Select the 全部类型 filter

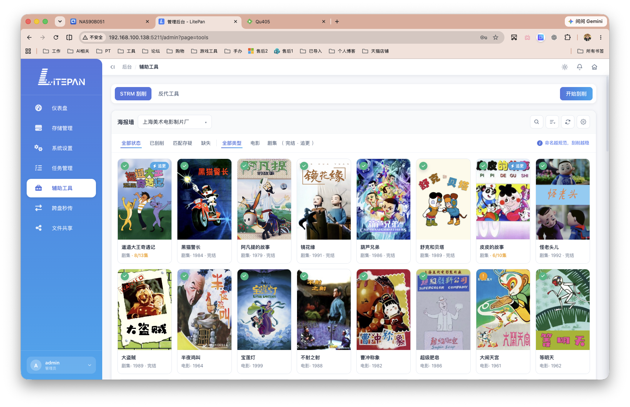tap(232, 143)
